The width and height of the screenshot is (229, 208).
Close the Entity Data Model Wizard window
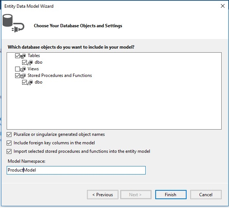pyautogui.click(x=222, y=6)
